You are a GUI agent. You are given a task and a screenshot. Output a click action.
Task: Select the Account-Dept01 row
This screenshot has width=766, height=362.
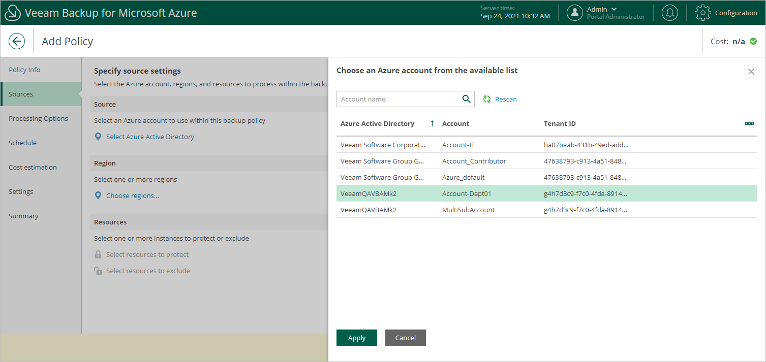point(547,193)
